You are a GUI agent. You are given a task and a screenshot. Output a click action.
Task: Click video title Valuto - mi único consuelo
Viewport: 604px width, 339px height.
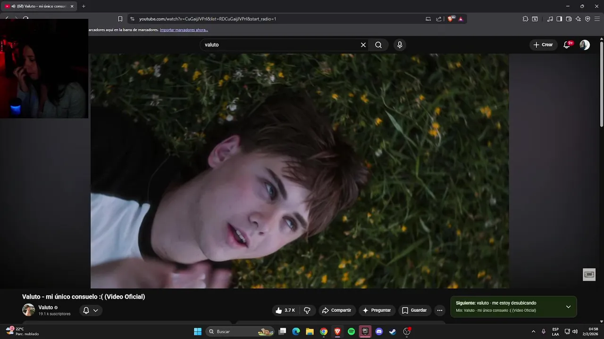tap(84, 297)
